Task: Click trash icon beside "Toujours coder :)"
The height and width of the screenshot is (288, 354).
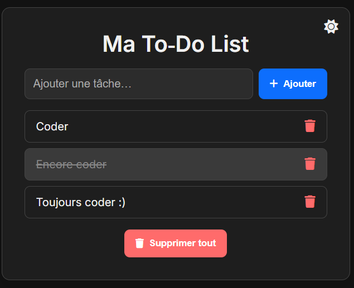Action: [x=310, y=202]
